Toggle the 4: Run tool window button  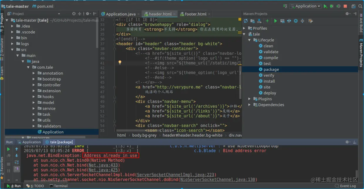14,186
